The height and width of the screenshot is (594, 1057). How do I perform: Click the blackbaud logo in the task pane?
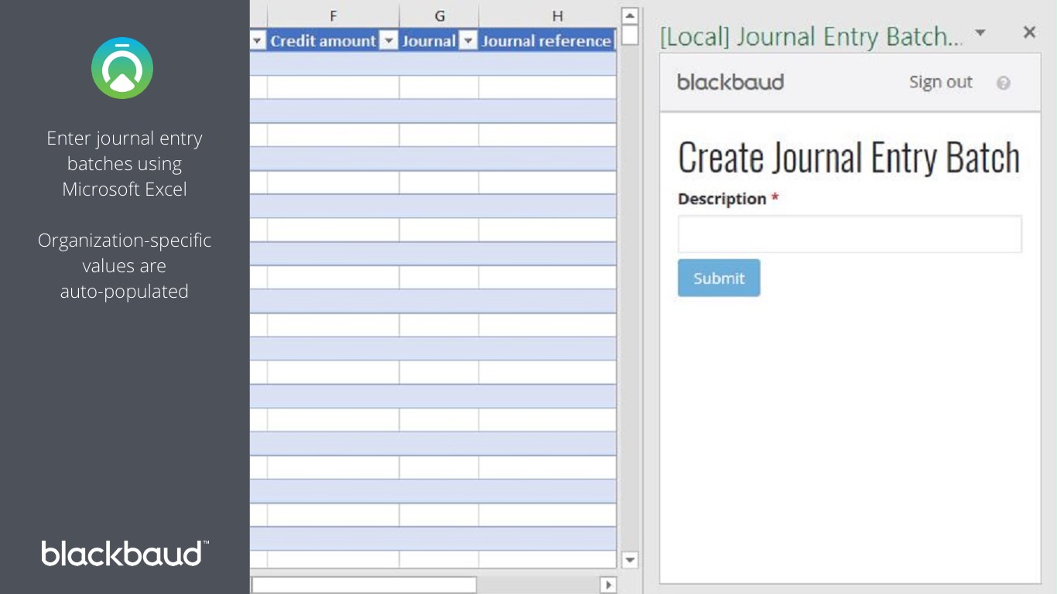730,82
